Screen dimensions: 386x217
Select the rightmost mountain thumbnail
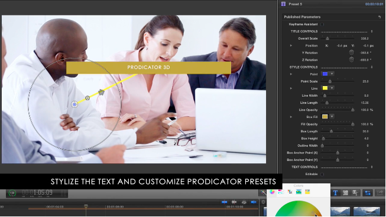[x=366, y=211]
